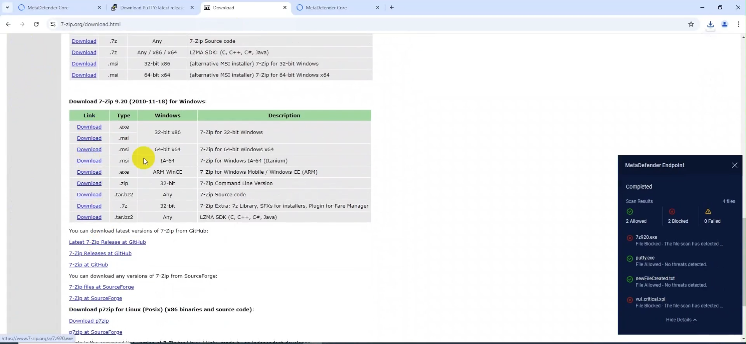Download alternative MSI installer for 64-bit Windows
Viewport: 746px width, 344px height.
pos(84,75)
